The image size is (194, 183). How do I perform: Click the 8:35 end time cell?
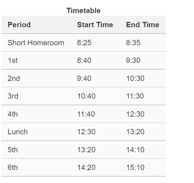click(x=133, y=43)
